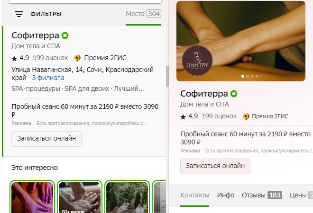Open first massage story thumbnail
Image resolution: width=313 pixels, height=213 pixels.
click(x=32, y=197)
